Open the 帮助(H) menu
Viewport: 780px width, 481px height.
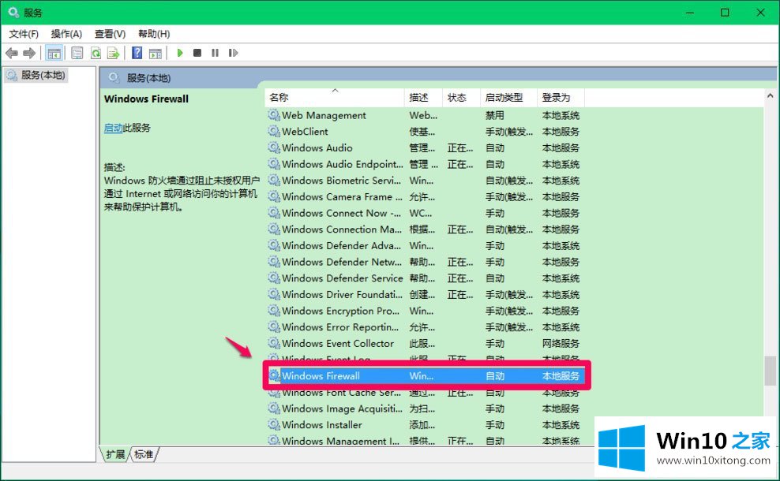[154, 34]
